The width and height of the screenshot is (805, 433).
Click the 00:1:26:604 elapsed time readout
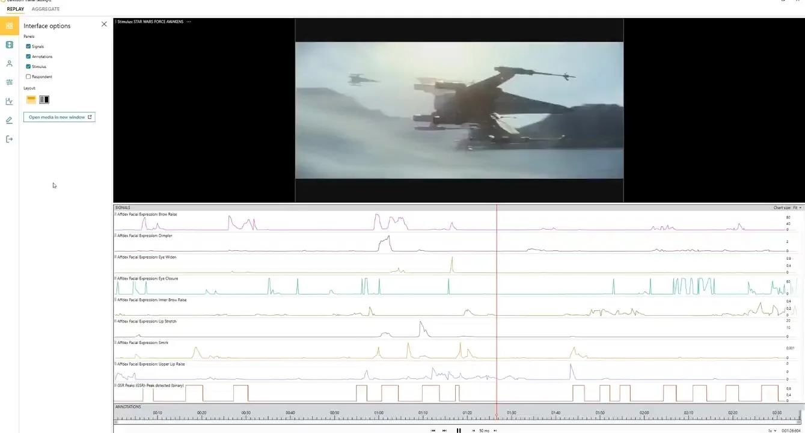(791, 431)
